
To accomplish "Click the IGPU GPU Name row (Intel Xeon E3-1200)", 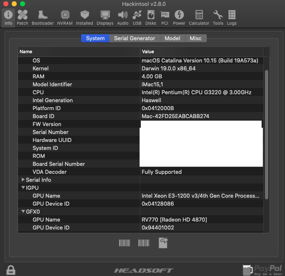I will coord(140,196).
